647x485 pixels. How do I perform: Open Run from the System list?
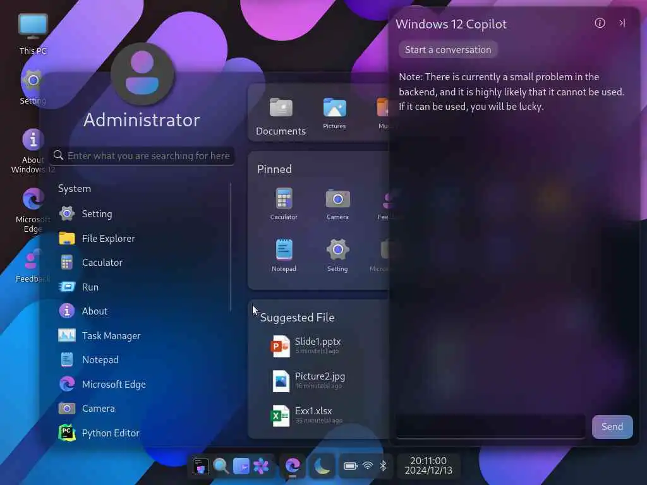(78, 287)
